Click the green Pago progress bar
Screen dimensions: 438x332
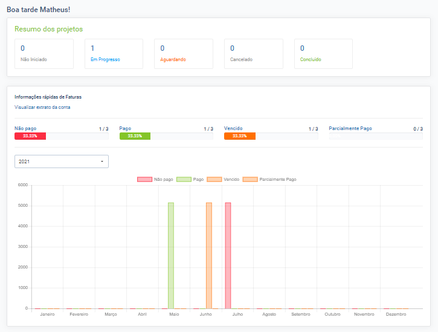[x=135, y=136]
